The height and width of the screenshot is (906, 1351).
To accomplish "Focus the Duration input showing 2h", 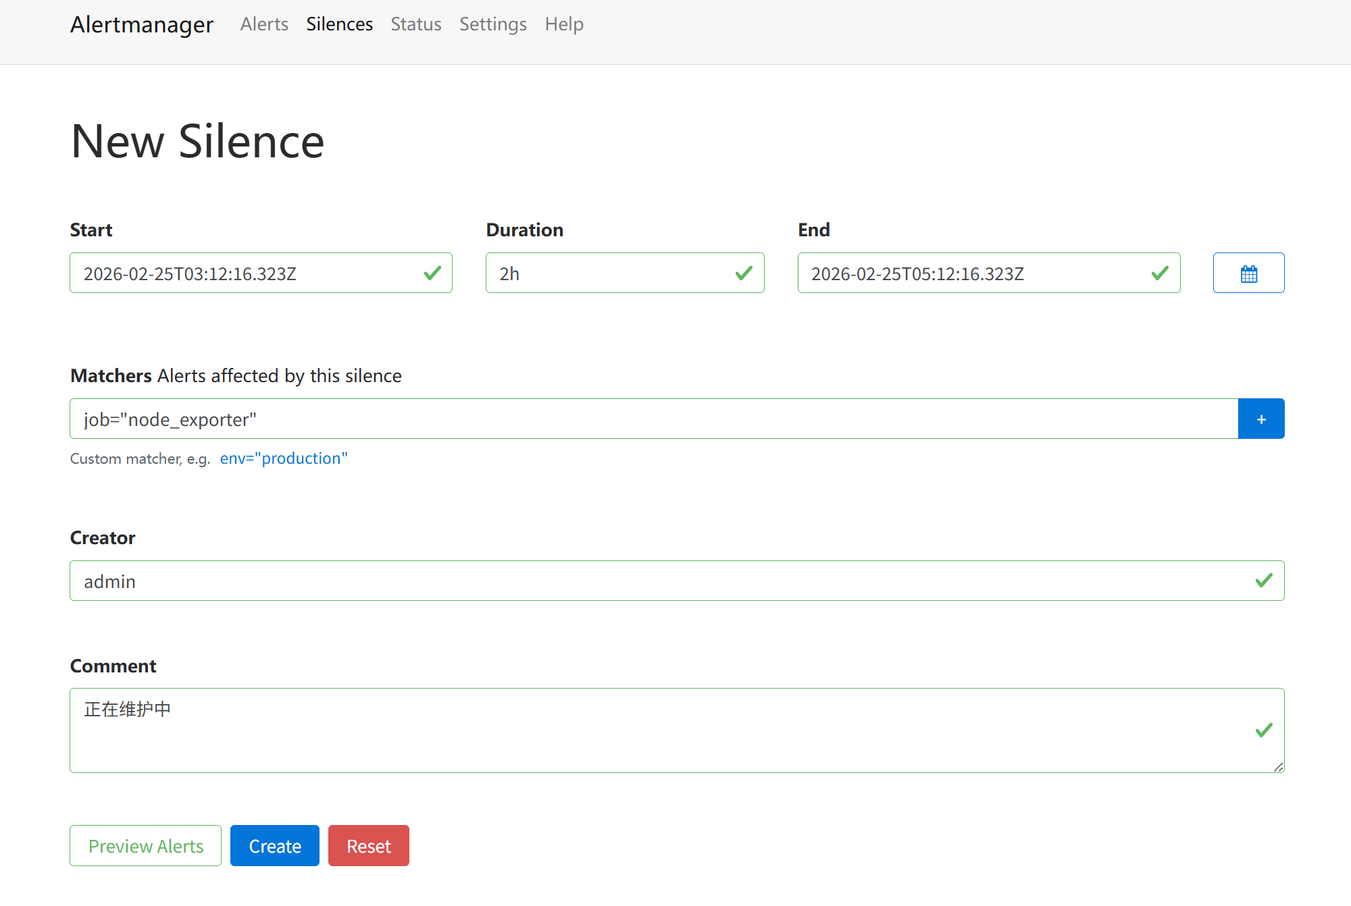I will 608,273.
